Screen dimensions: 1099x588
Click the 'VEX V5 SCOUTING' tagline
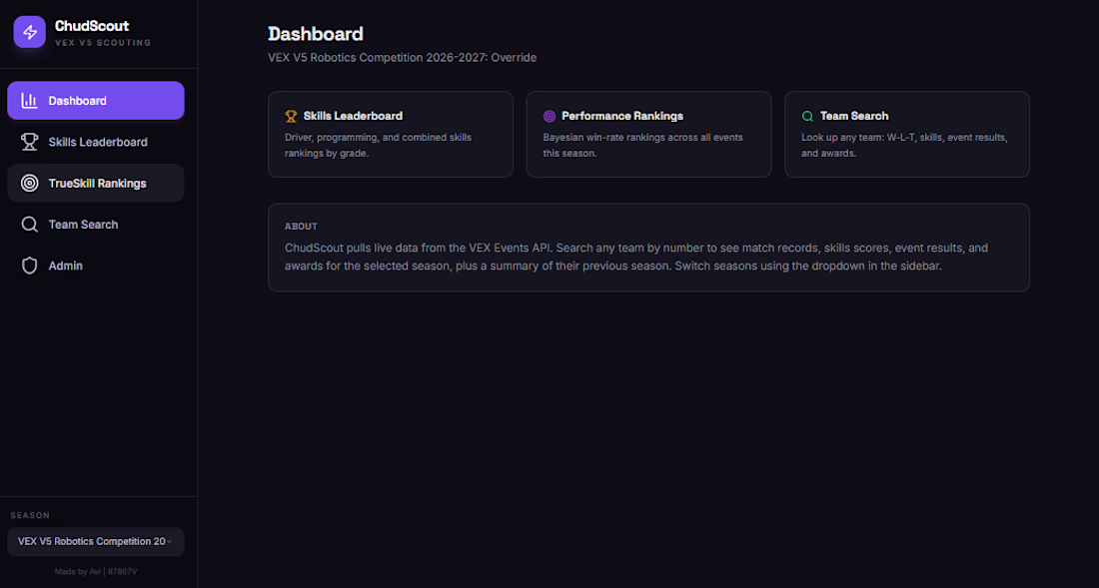pos(103,43)
